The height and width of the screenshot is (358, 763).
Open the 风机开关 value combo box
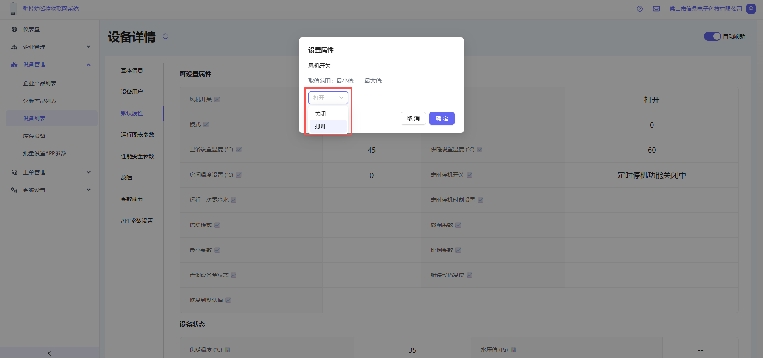pyautogui.click(x=328, y=98)
